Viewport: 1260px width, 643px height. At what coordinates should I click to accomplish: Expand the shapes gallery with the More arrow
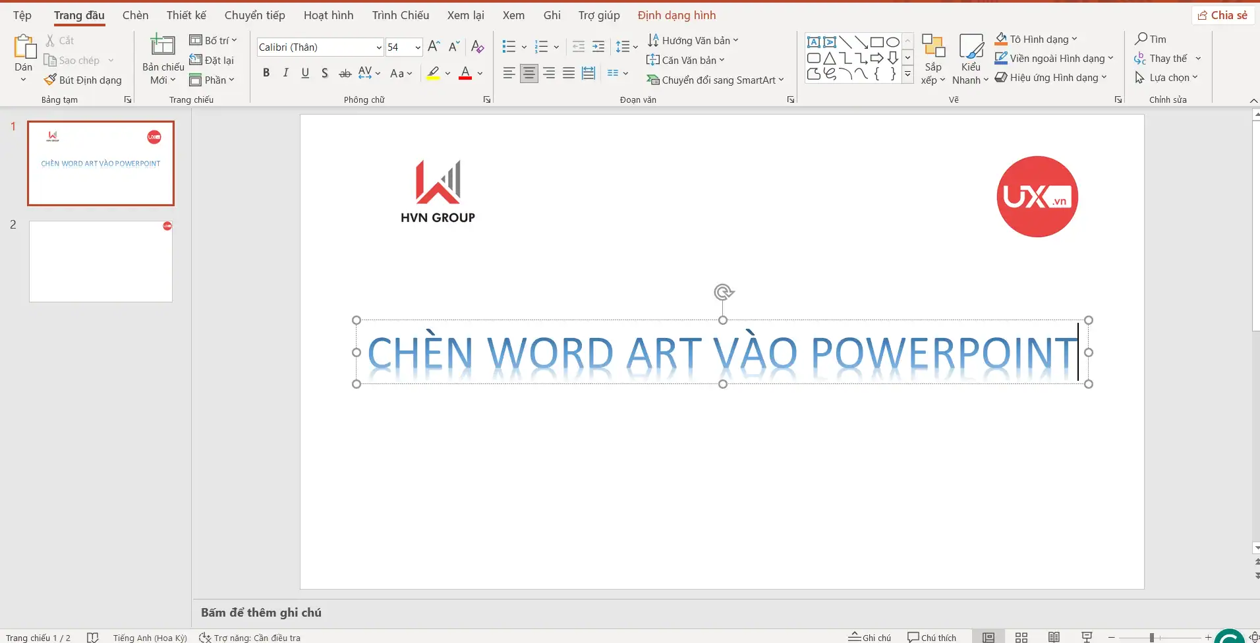pyautogui.click(x=908, y=74)
